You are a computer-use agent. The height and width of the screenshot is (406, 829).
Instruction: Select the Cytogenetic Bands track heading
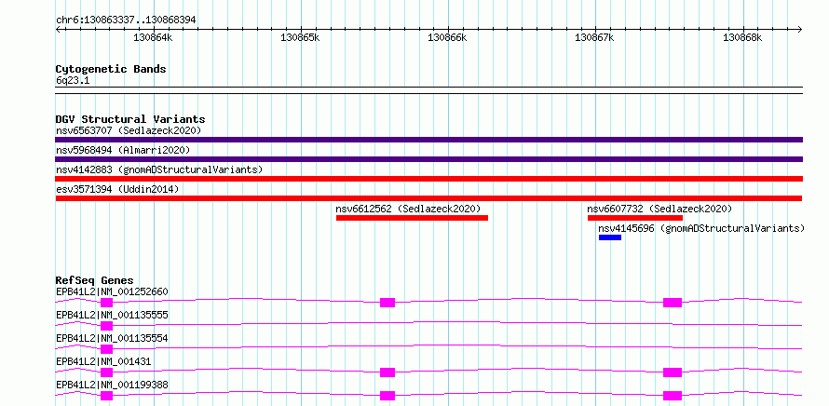coord(111,69)
